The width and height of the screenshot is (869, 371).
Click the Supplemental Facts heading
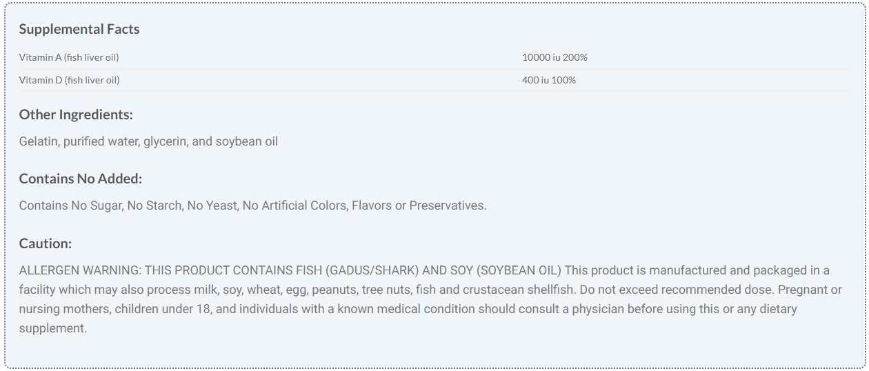(x=79, y=29)
